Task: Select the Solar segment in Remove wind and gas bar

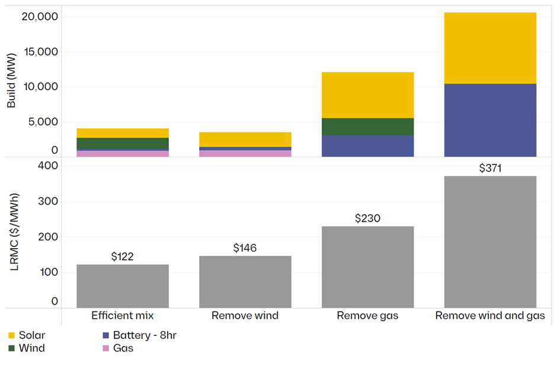Action: coord(490,48)
